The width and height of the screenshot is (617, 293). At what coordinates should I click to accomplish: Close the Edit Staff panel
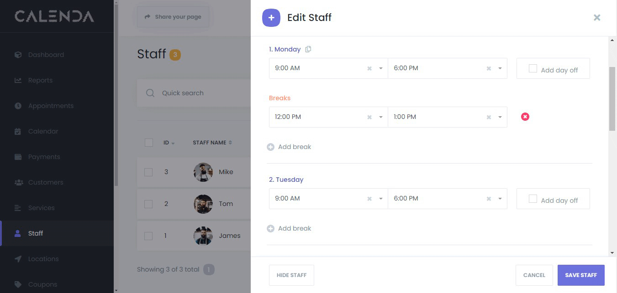pos(596,18)
